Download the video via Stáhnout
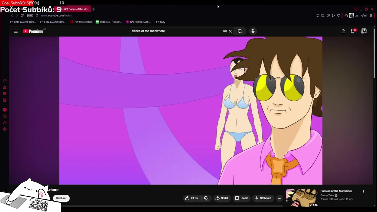Screen dimensions: 377x212 pos(263,198)
